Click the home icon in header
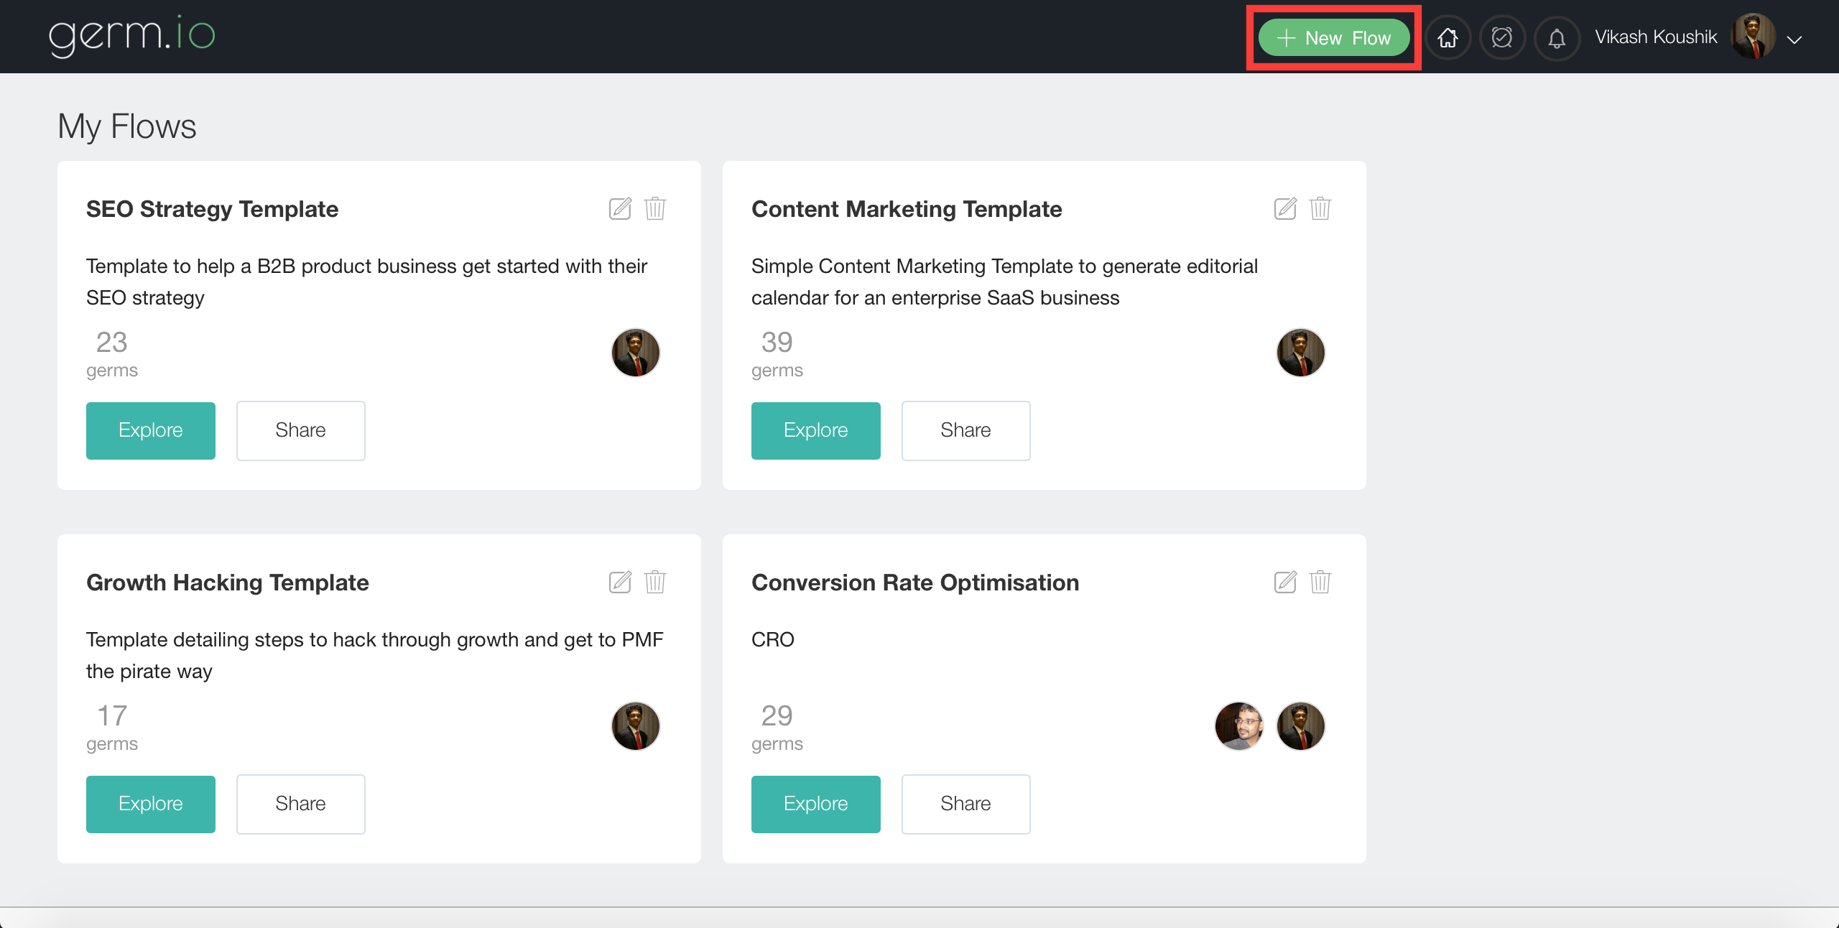 click(1447, 37)
